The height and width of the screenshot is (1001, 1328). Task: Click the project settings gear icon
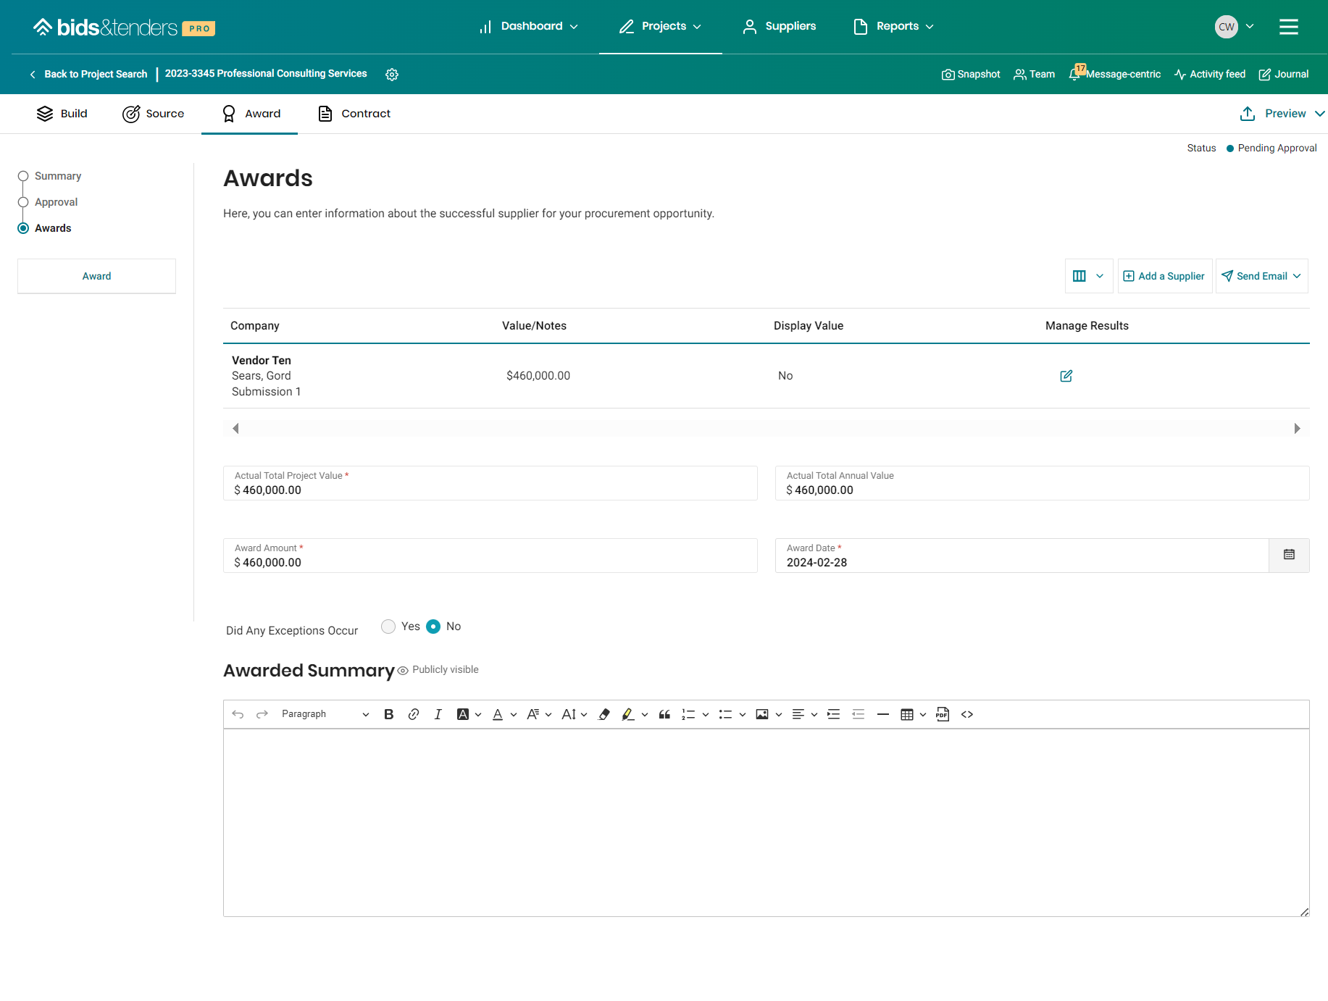392,75
